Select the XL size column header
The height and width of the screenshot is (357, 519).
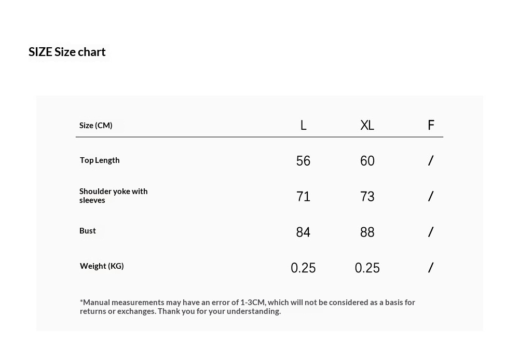pos(367,125)
